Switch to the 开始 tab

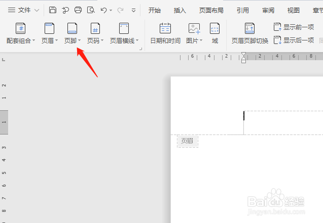click(155, 10)
